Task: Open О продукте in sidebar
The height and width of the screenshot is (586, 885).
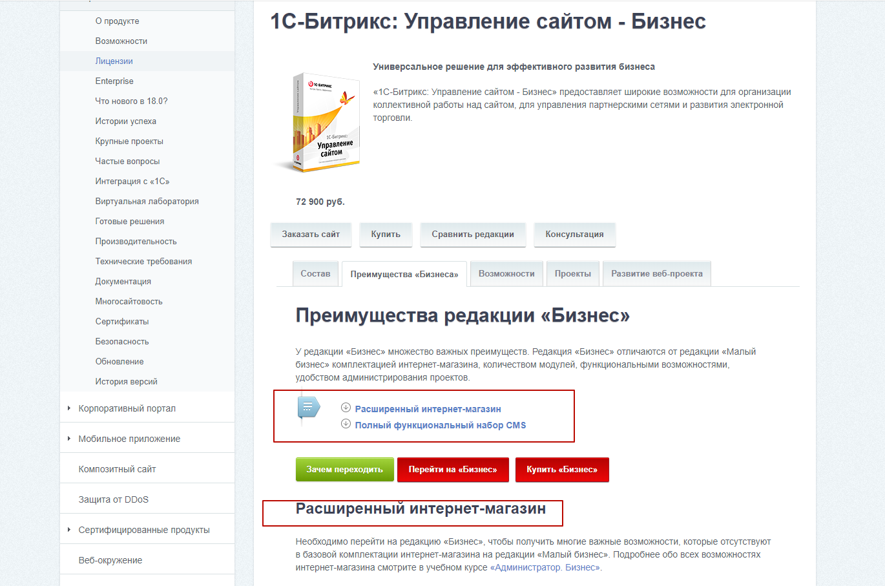Action: 117,21
